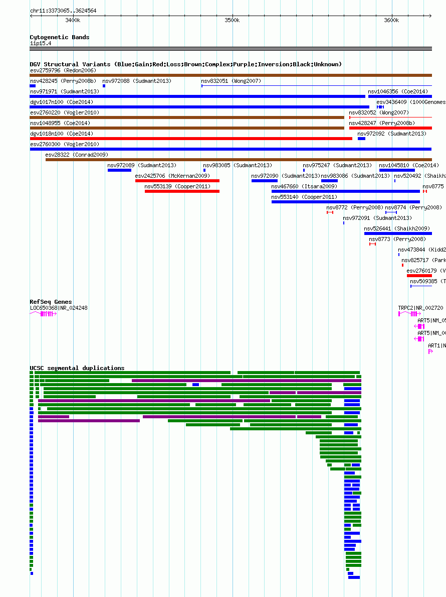Click the dgv1018n100 (Coe2014) label
The height and width of the screenshot is (597, 446).
click(62, 134)
